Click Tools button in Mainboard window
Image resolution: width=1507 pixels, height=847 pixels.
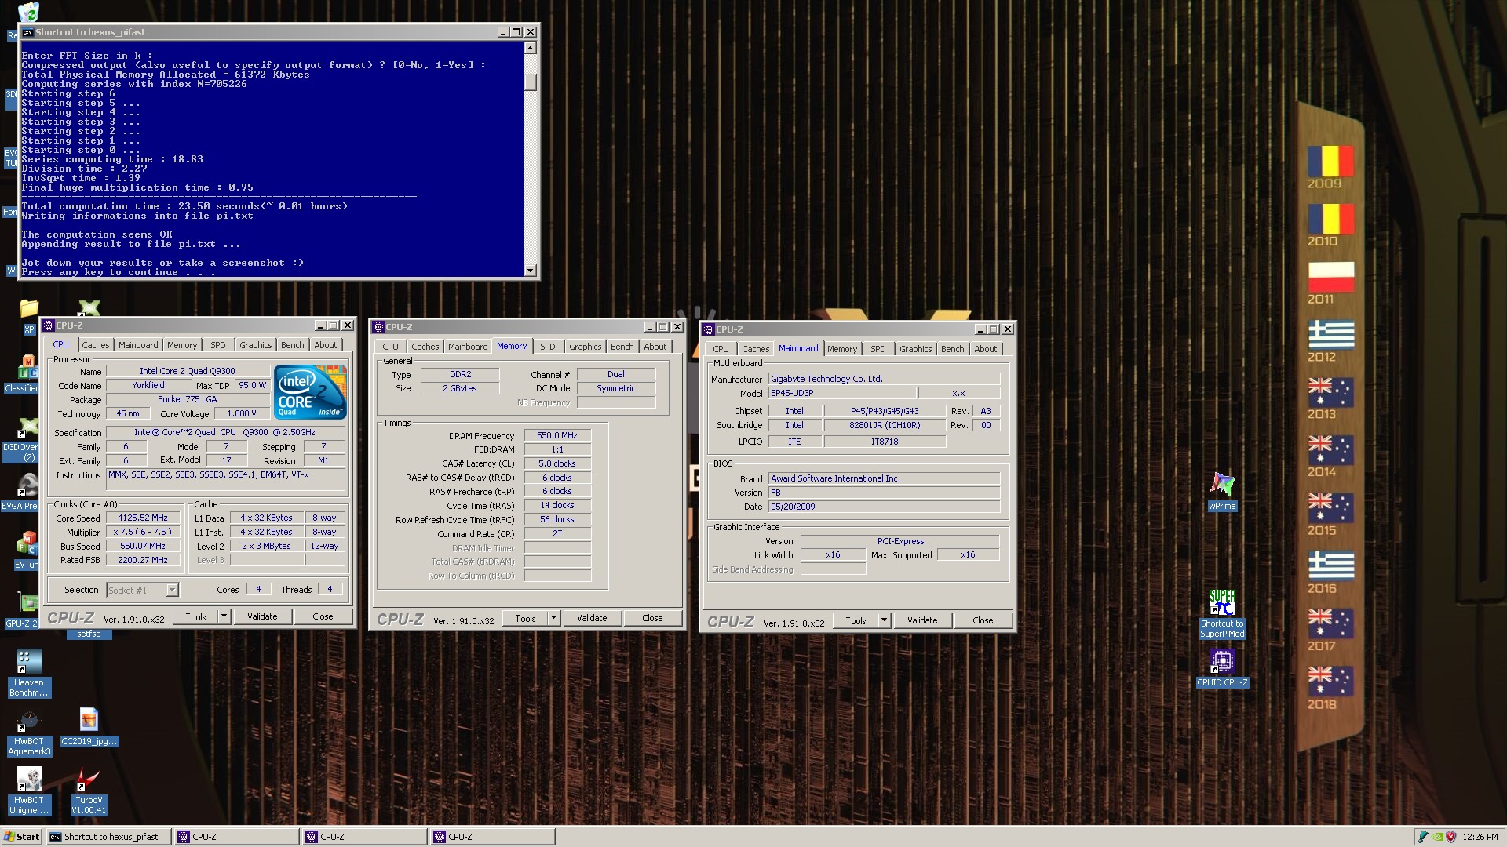pyautogui.click(x=856, y=620)
